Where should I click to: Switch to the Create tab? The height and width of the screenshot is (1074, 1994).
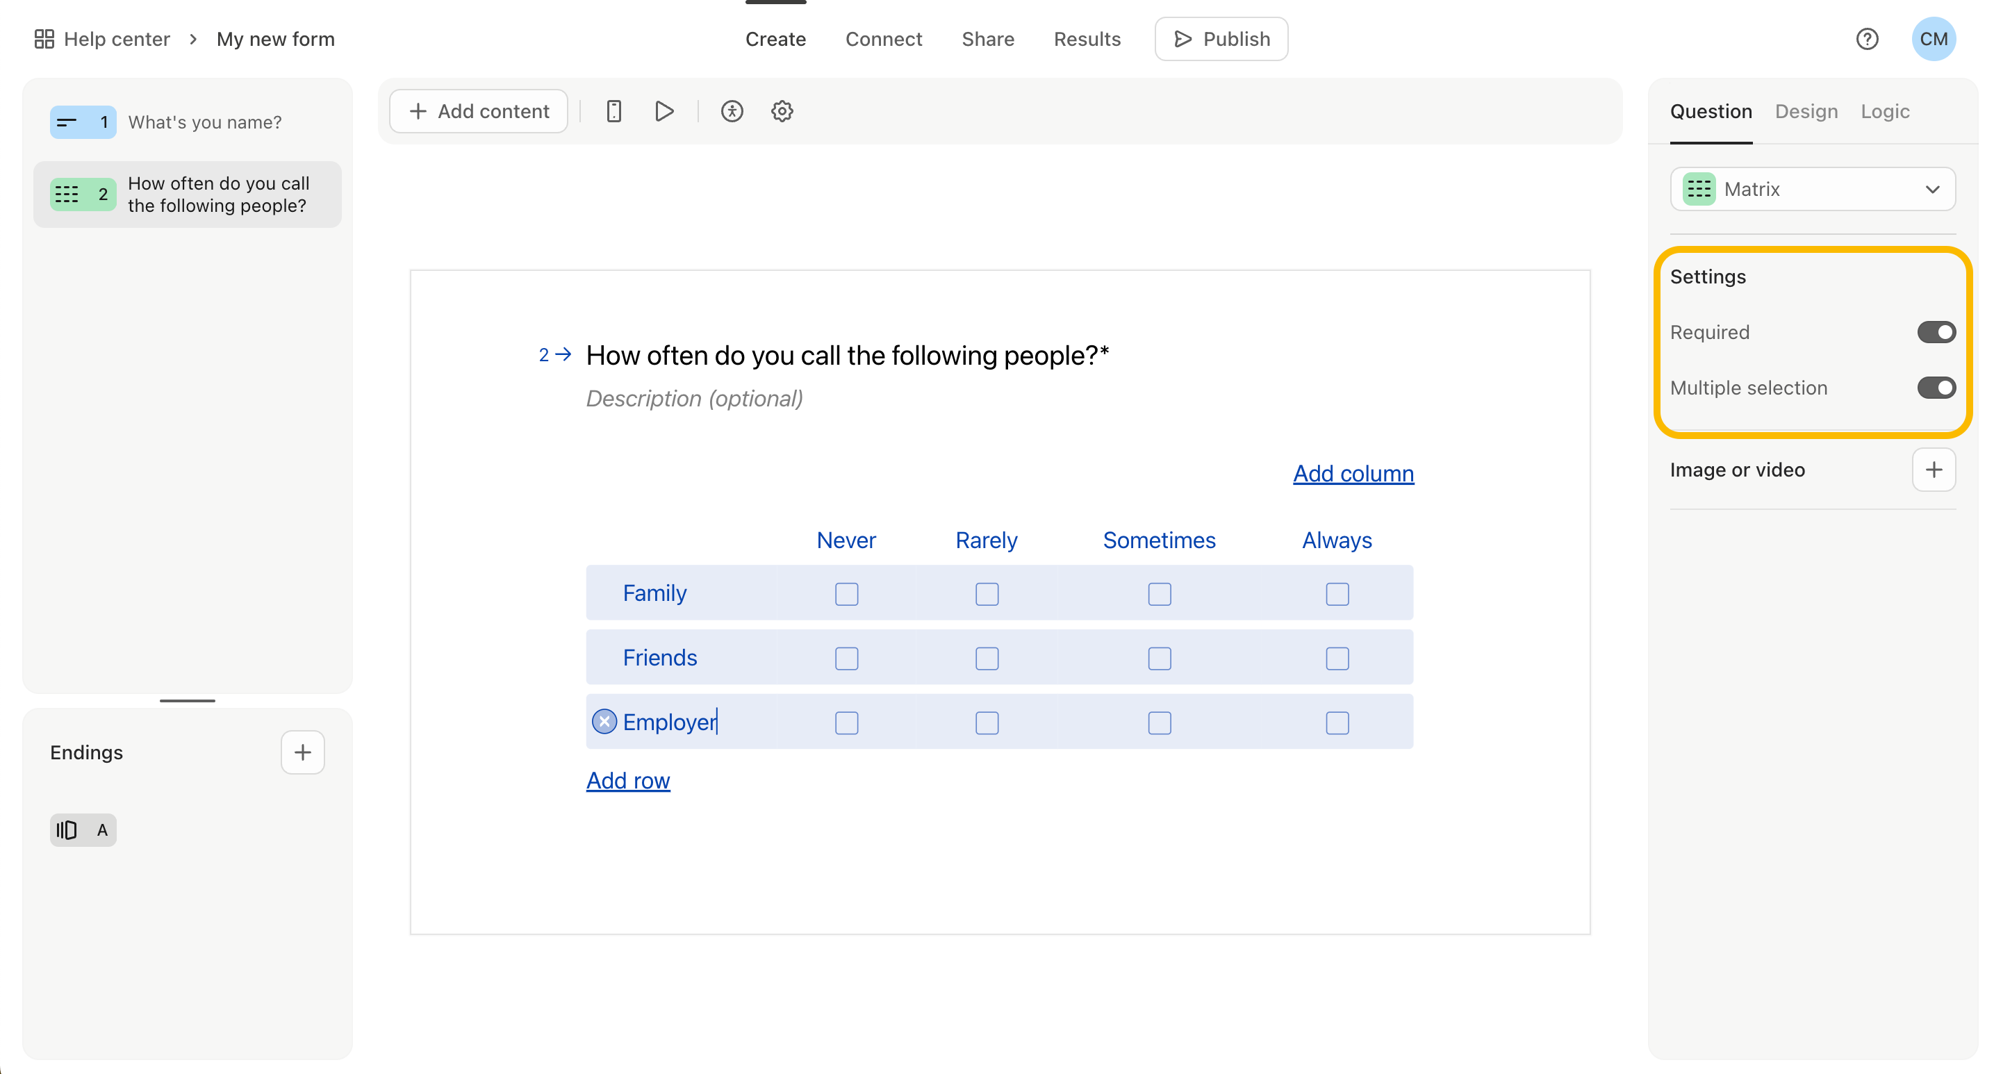(775, 39)
